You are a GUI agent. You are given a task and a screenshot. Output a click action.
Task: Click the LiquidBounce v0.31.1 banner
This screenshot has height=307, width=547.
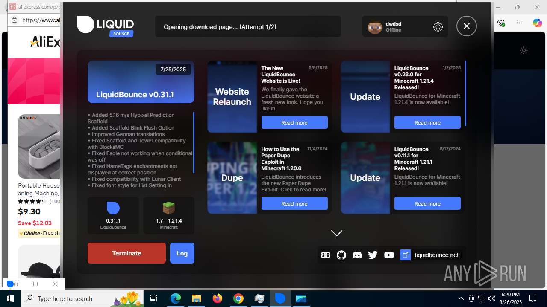(x=141, y=82)
